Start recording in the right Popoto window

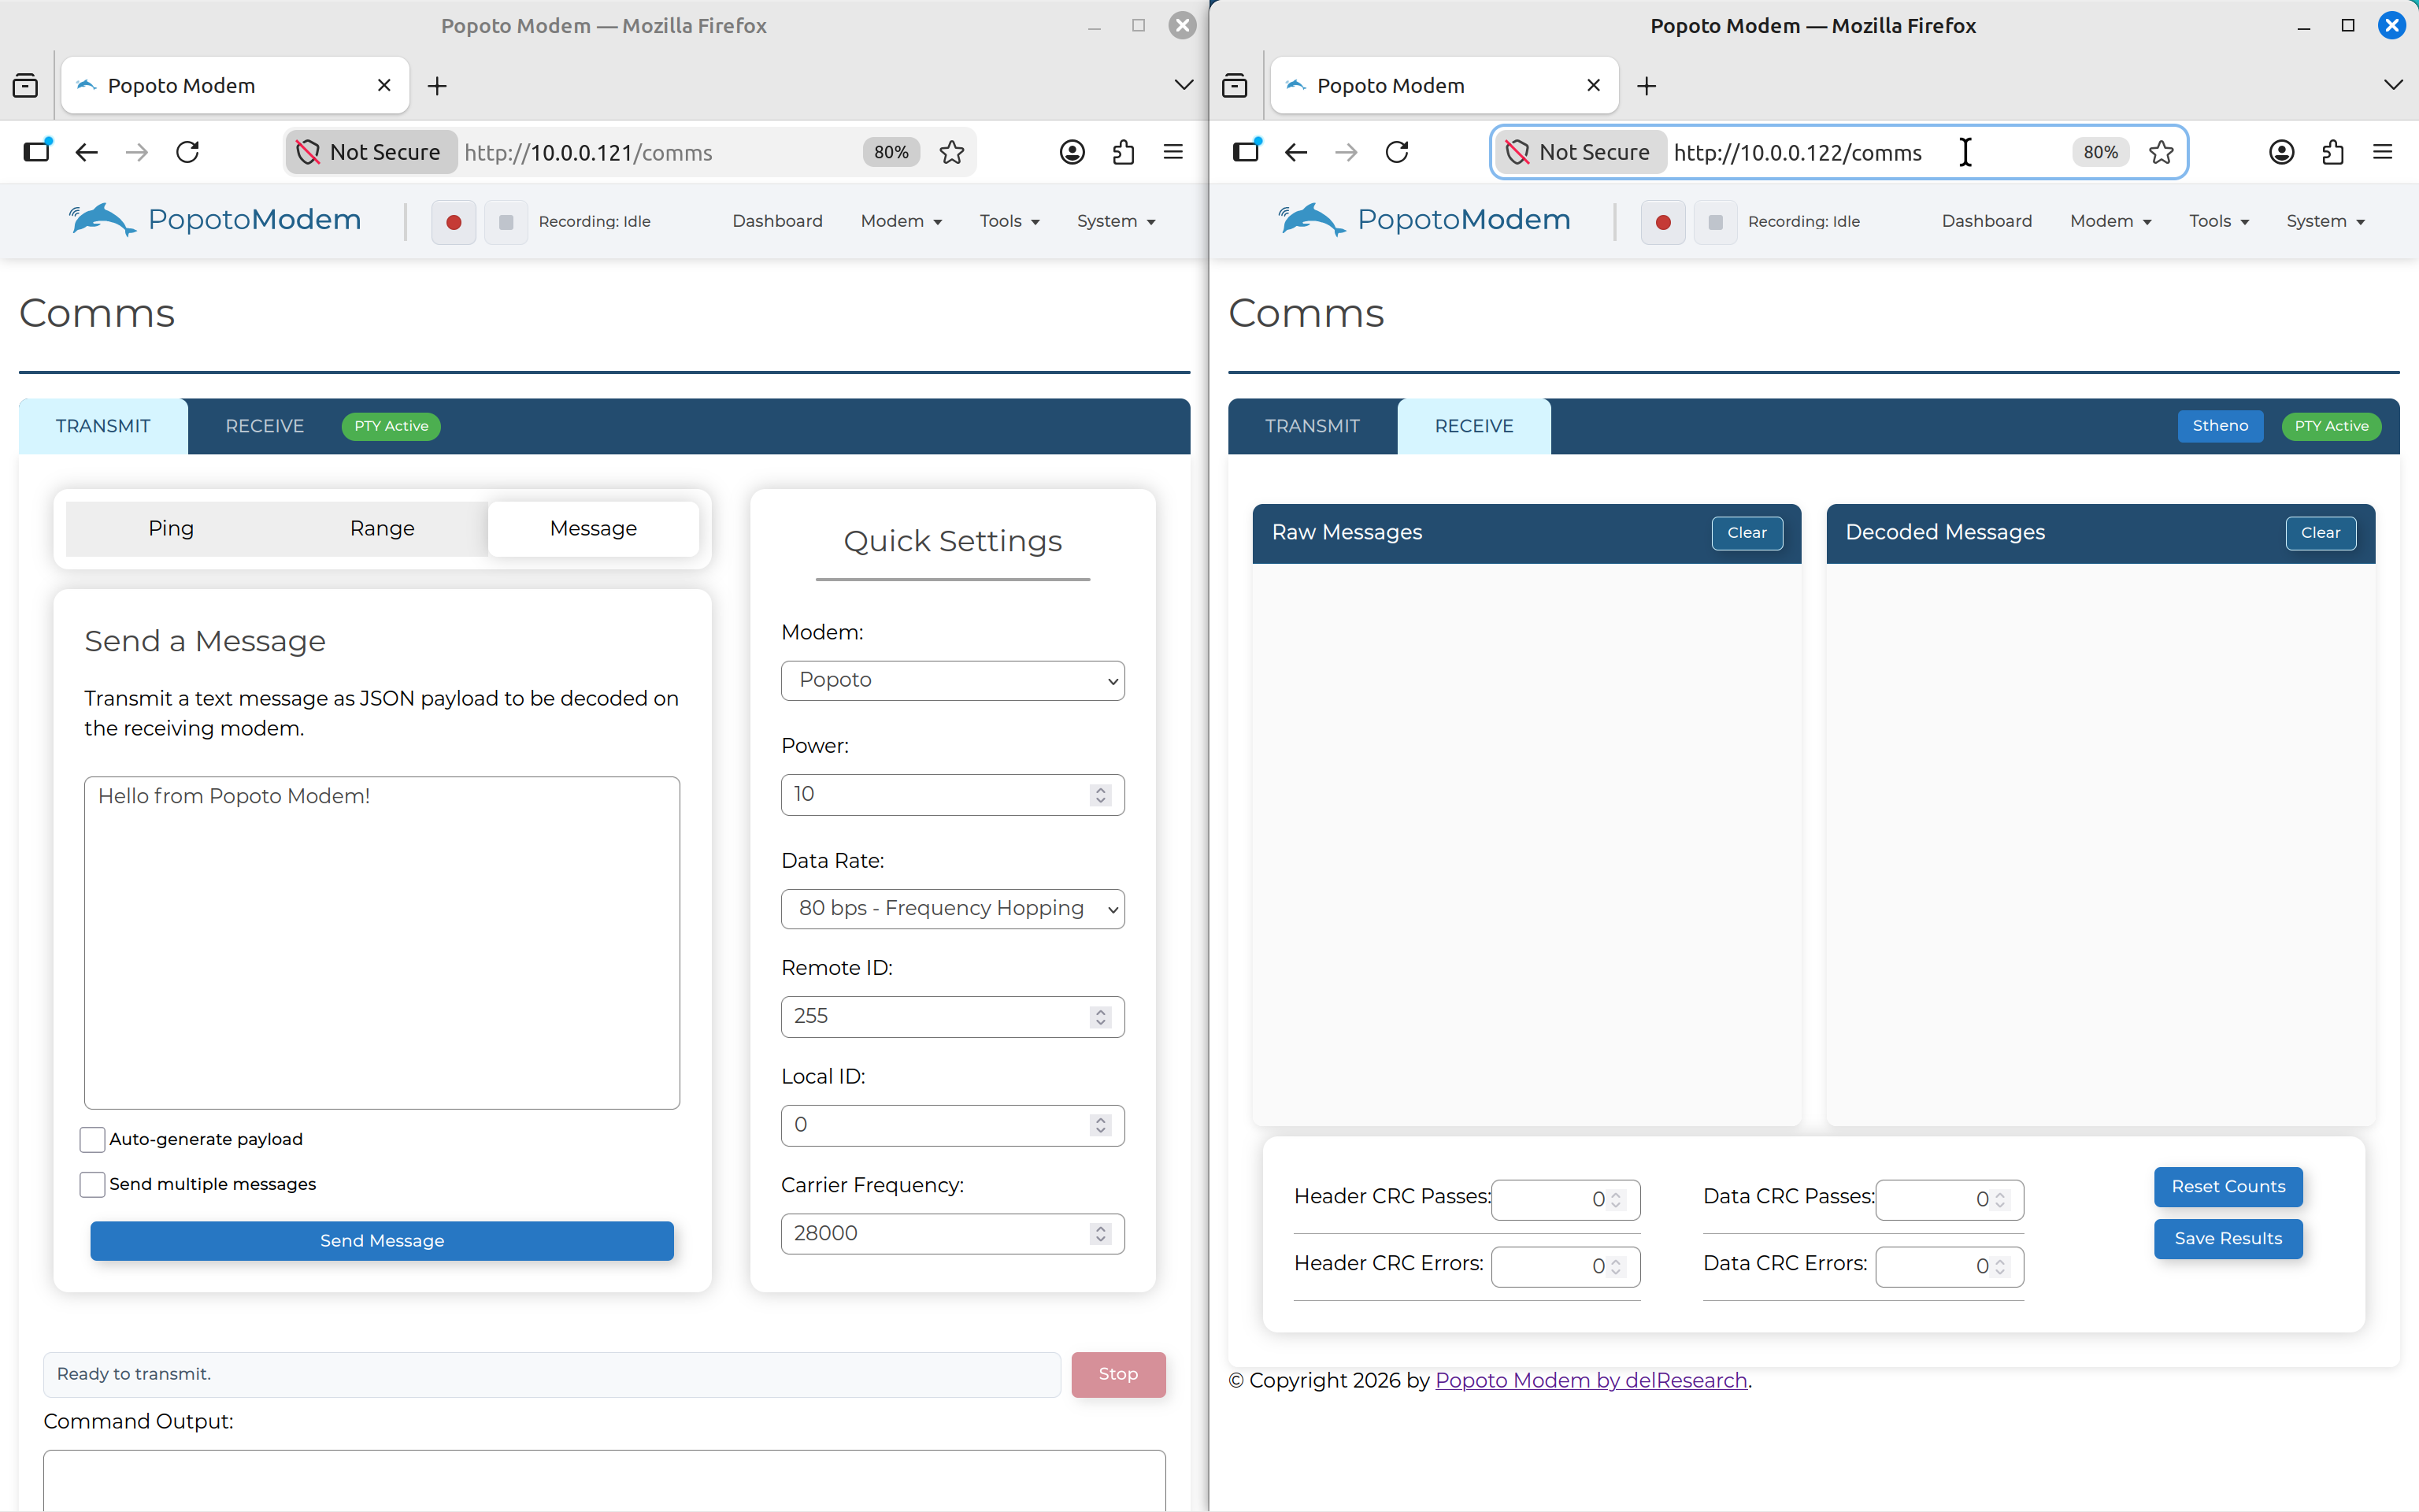point(1663,222)
